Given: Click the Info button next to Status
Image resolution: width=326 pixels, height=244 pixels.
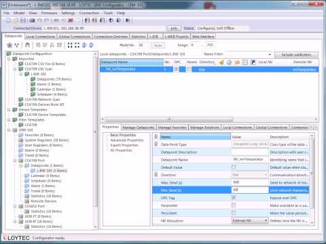Looking at the screenshot, I should 174,28.
